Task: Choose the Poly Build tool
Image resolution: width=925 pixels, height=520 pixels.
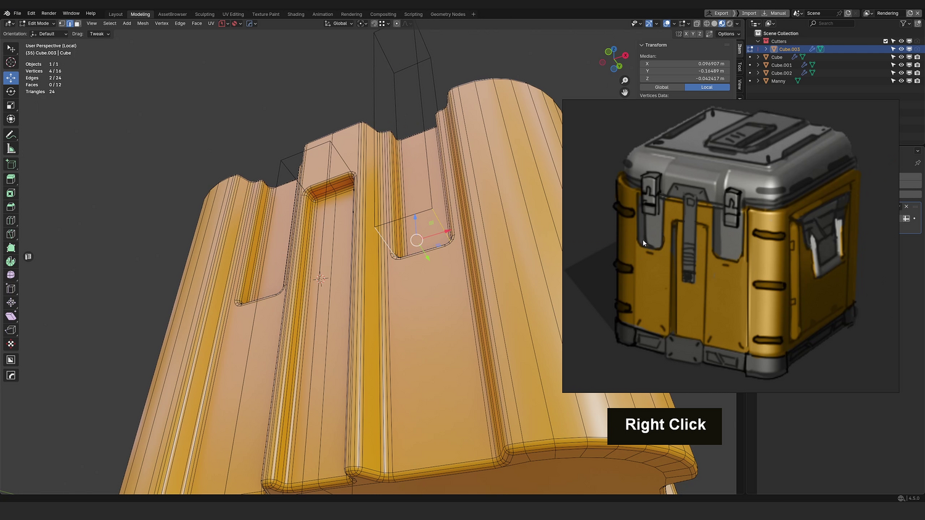Action: click(10, 248)
